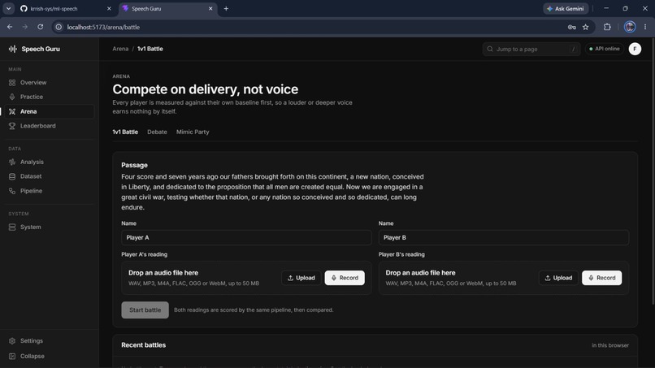
Task: Click Upload for Player A's reading
Action: coord(301,278)
